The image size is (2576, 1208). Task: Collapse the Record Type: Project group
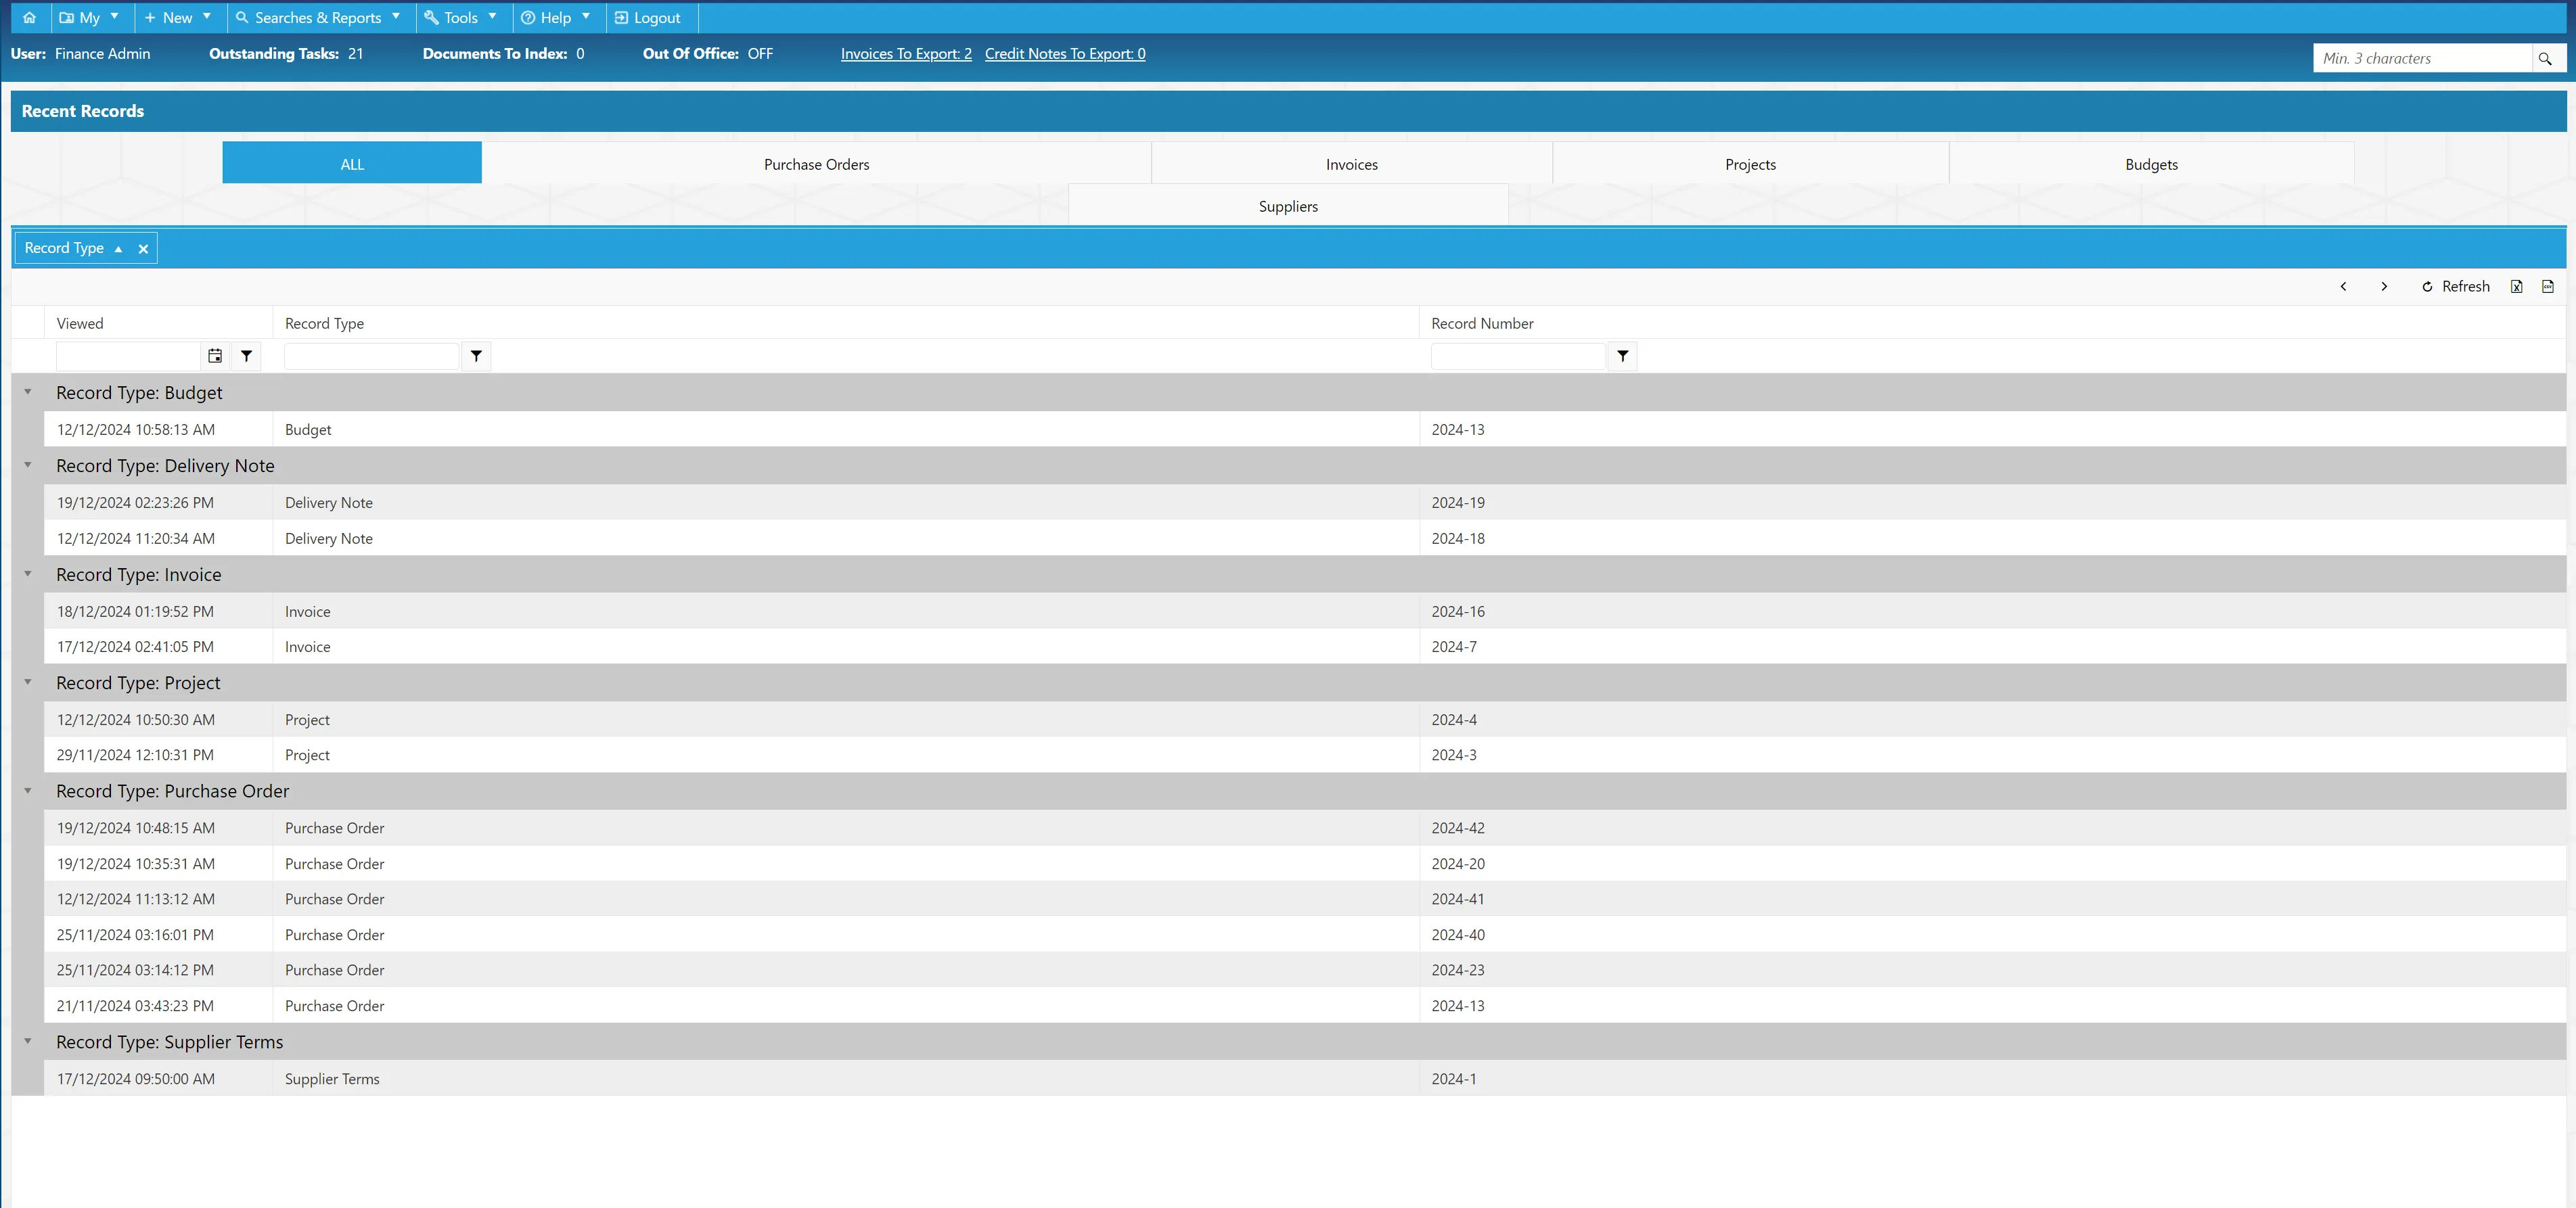28,682
